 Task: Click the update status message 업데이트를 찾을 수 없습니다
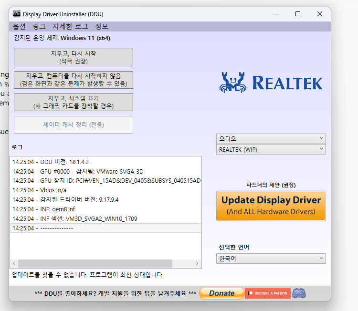click(88, 275)
